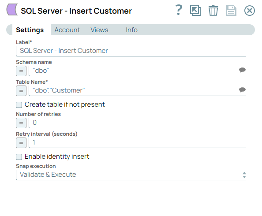Check Create table if not present

tap(19, 105)
